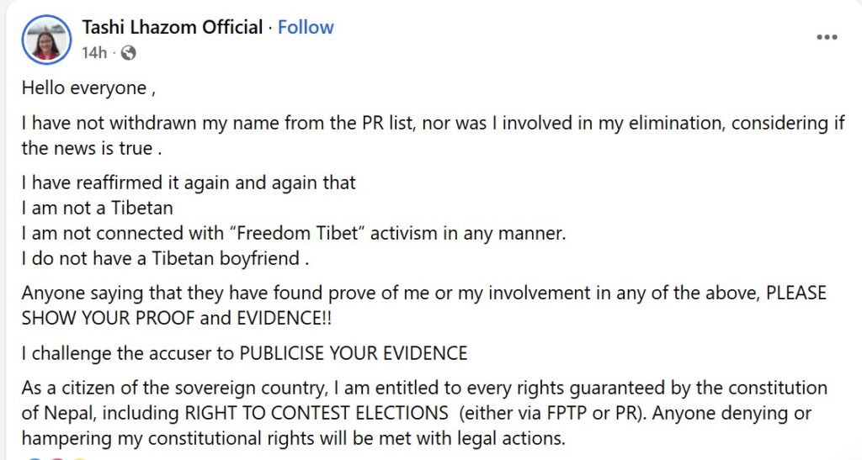This screenshot has width=862, height=460.
Task: Open the 14h post timestamp
Action: (x=94, y=53)
